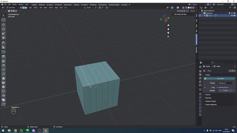Select the Bevel tool

pos(3,65)
